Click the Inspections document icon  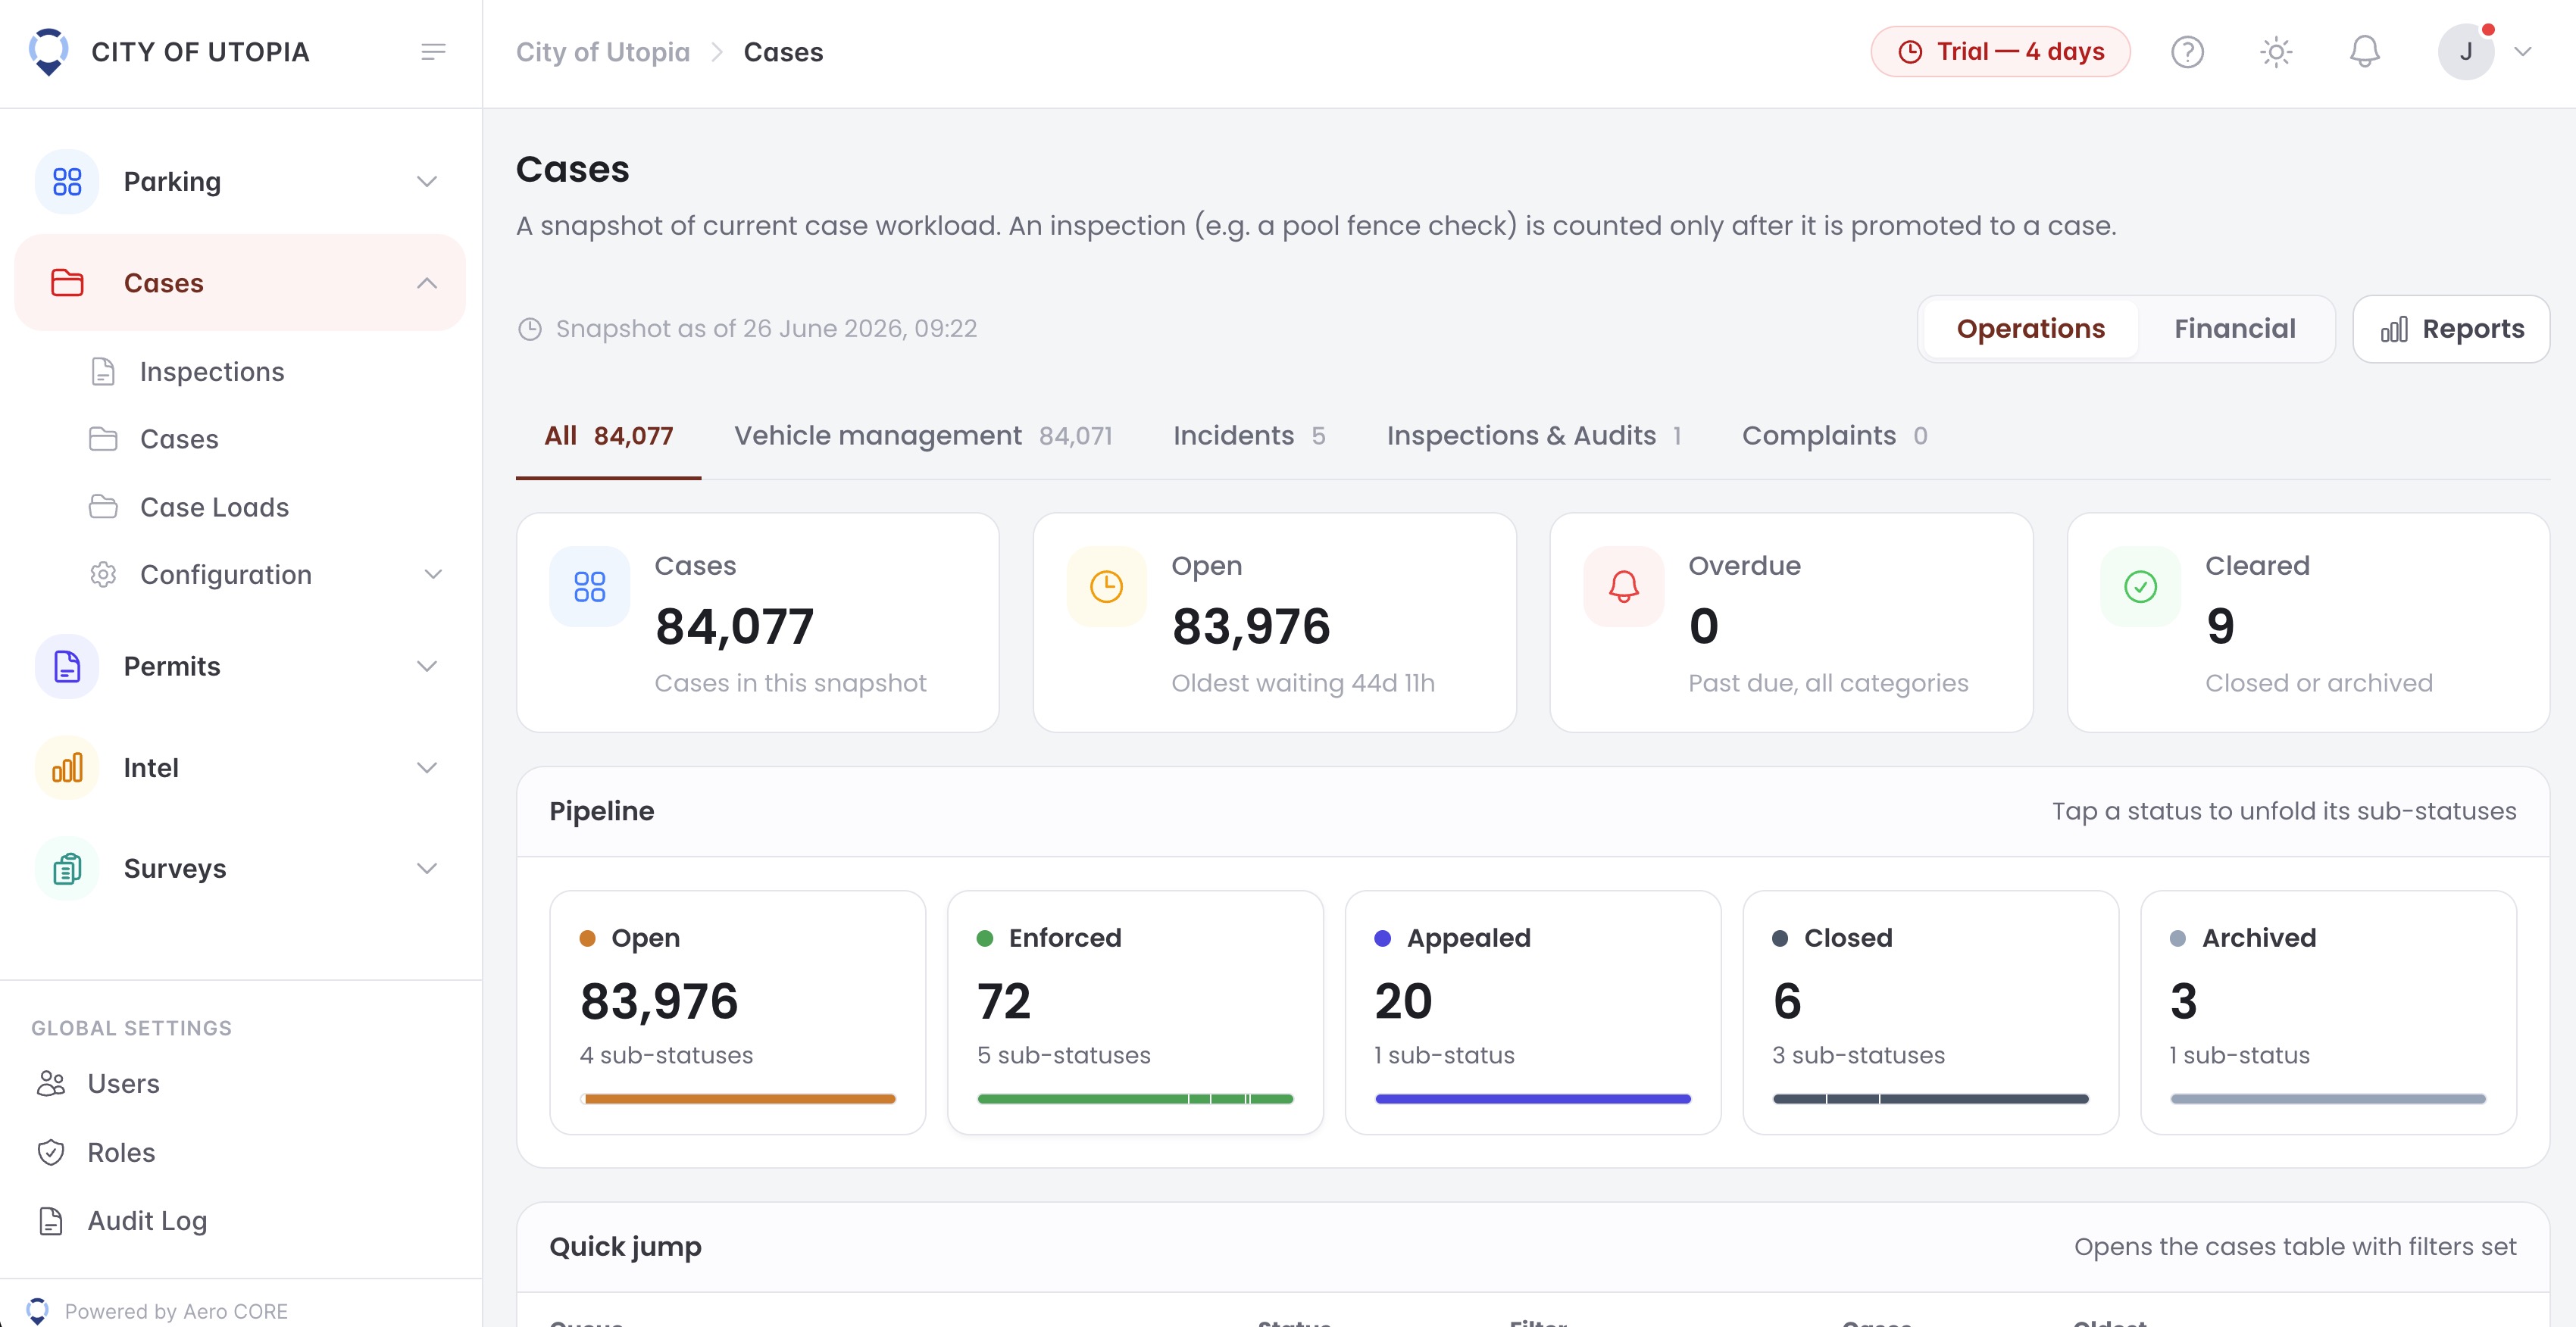click(x=103, y=372)
